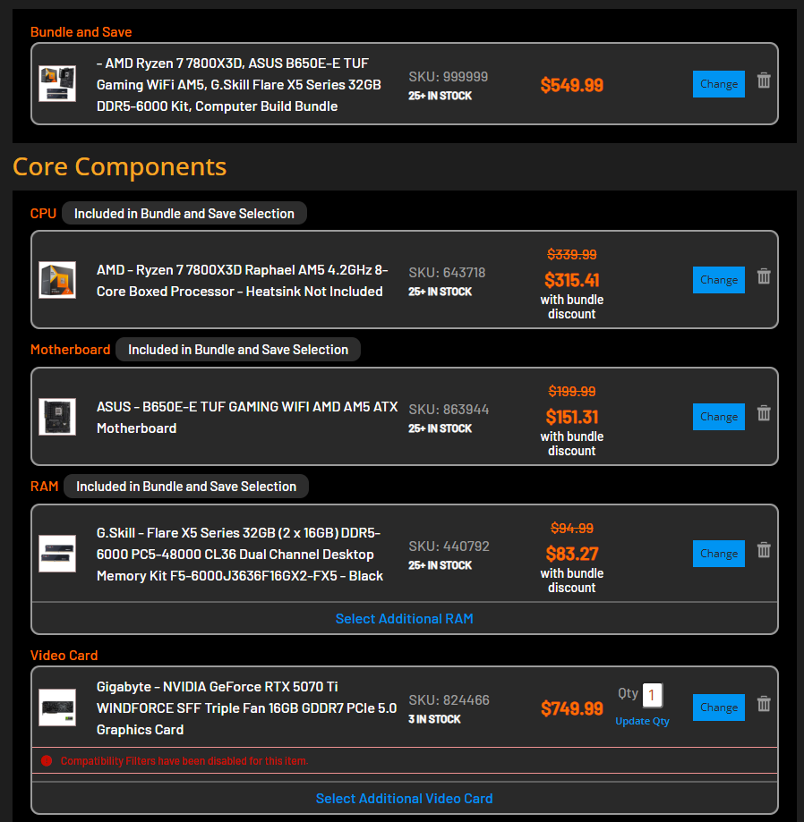The width and height of the screenshot is (804, 822).
Task: Remove the Ryzen 7 7800X3D CPU with trash icon
Action: click(764, 276)
